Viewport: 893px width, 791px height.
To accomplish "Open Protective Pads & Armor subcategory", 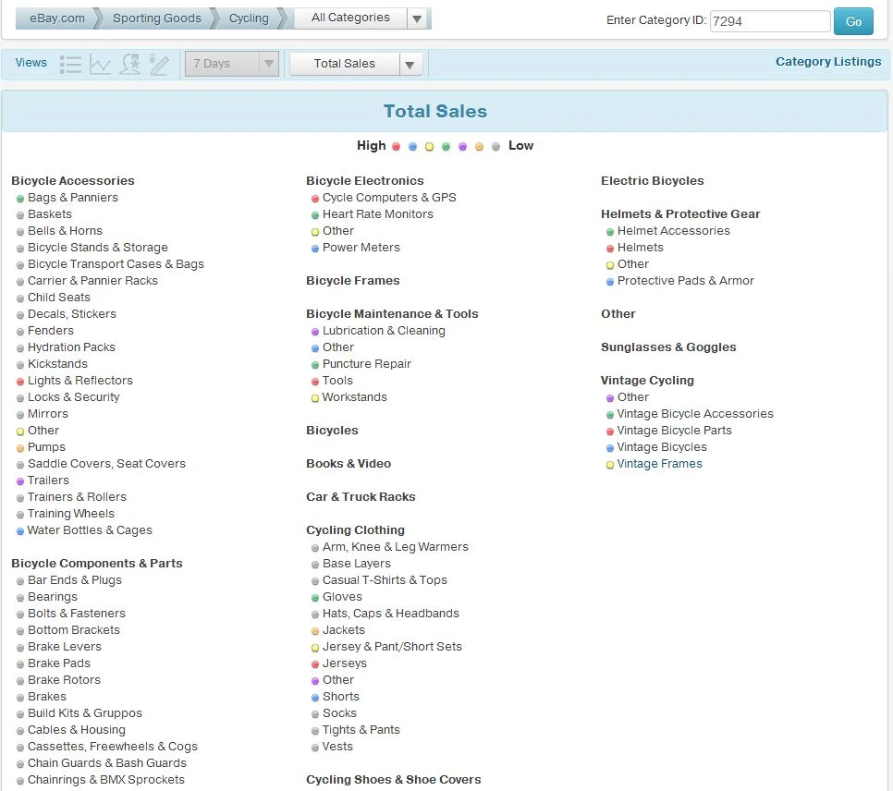I will pos(686,280).
